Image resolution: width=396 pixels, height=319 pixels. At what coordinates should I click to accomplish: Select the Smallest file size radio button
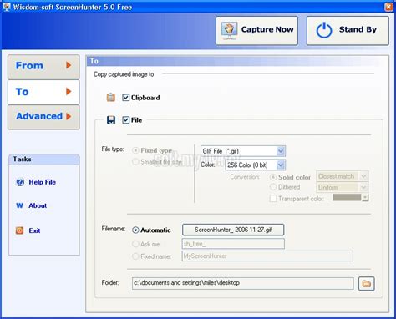coord(135,162)
